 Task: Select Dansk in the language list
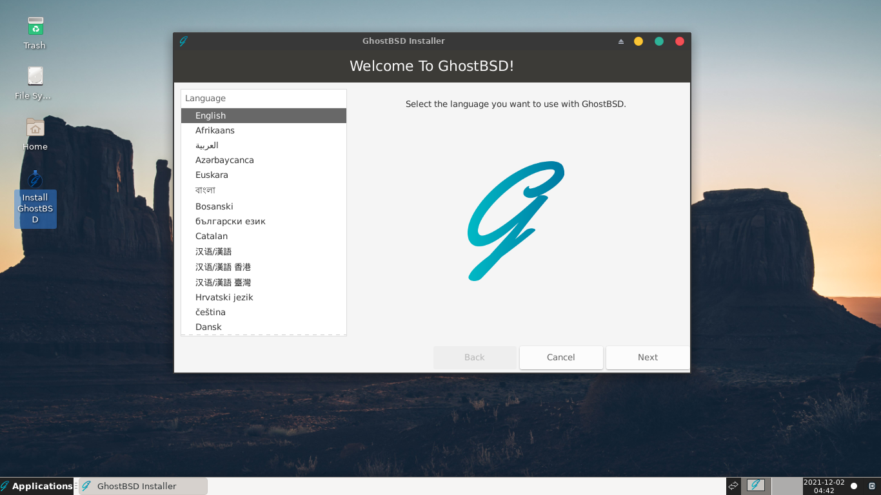(x=264, y=327)
